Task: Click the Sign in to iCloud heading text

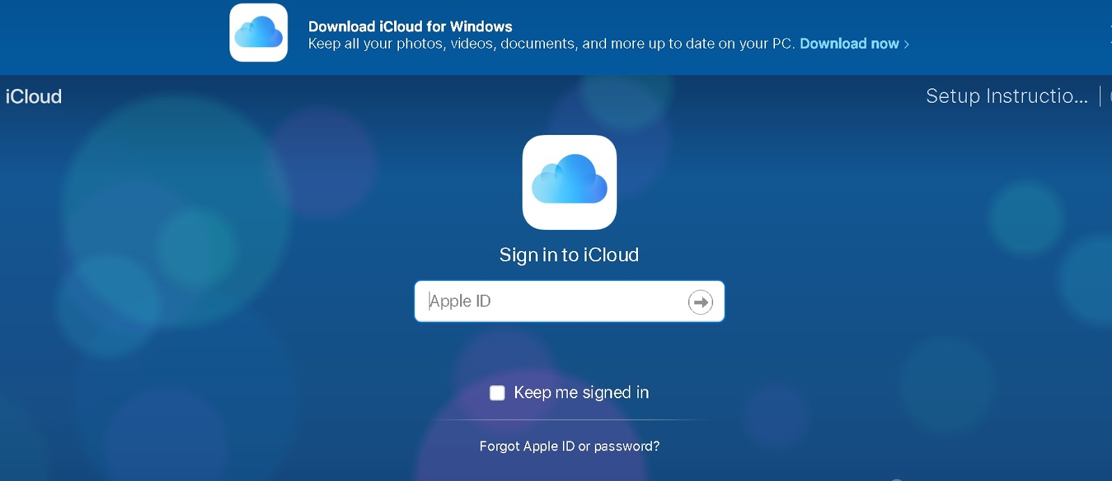Action: point(569,255)
